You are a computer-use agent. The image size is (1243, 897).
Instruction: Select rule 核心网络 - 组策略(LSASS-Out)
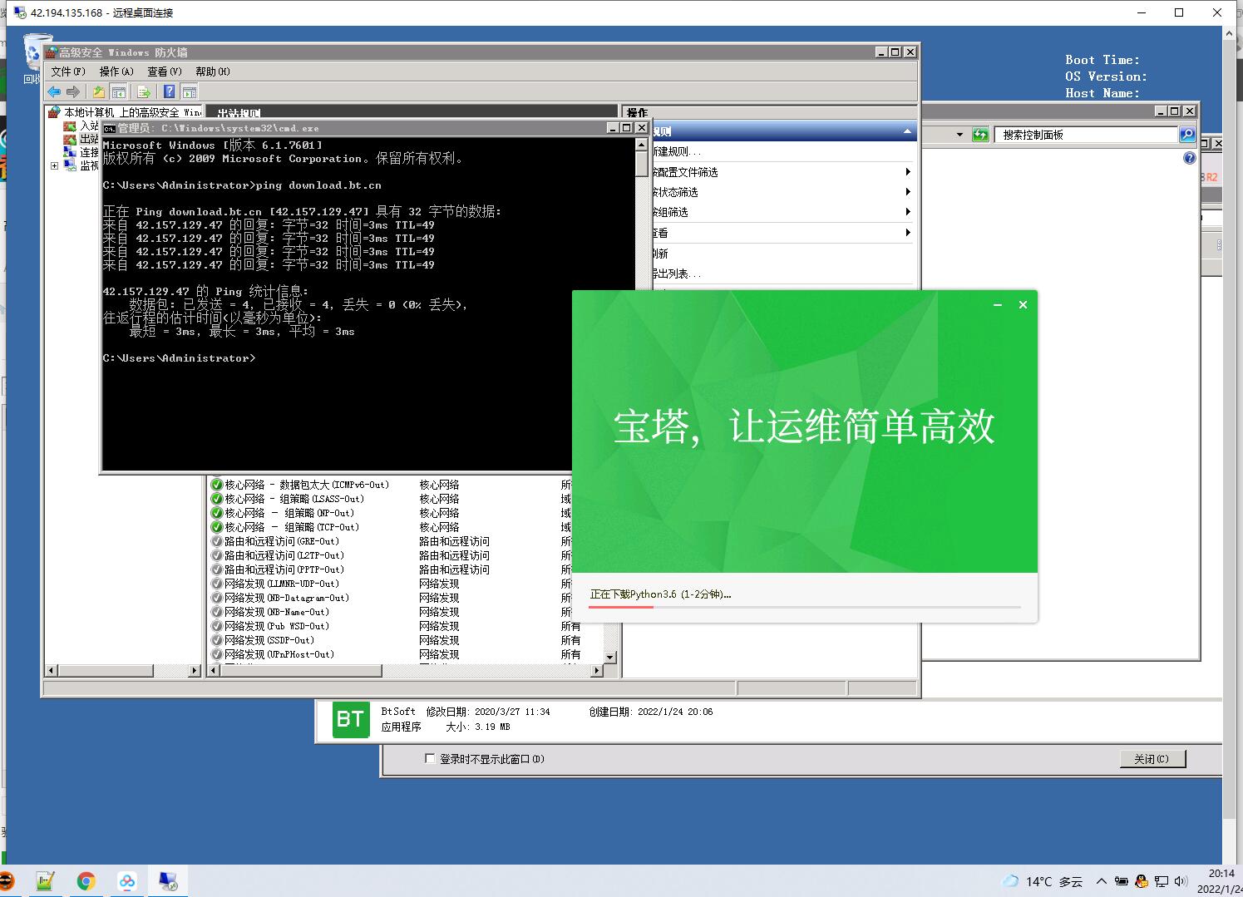point(294,499)
